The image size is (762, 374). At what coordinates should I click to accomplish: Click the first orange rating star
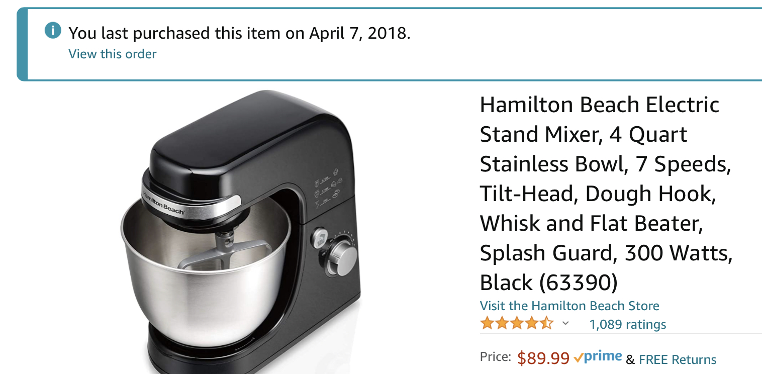coord(487,323)
